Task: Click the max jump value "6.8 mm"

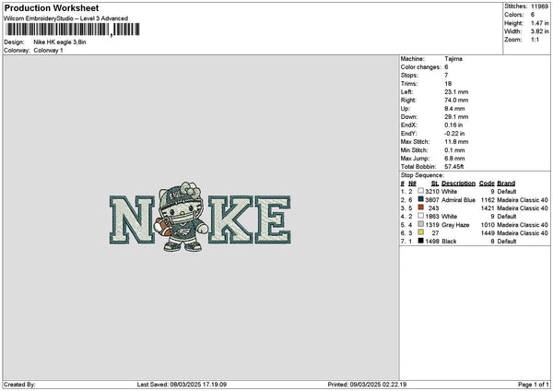Action: pyautogui.click(x=454, y=159)
